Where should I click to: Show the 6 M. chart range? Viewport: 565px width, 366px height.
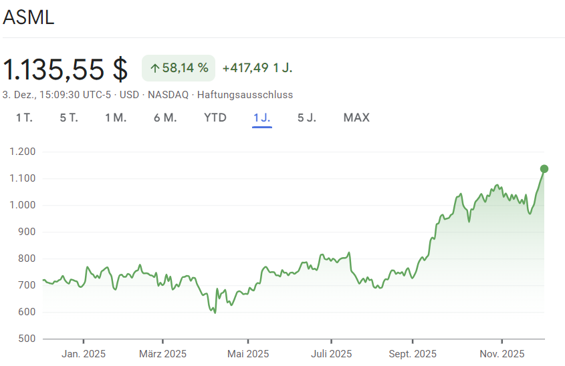pos(165,118)
